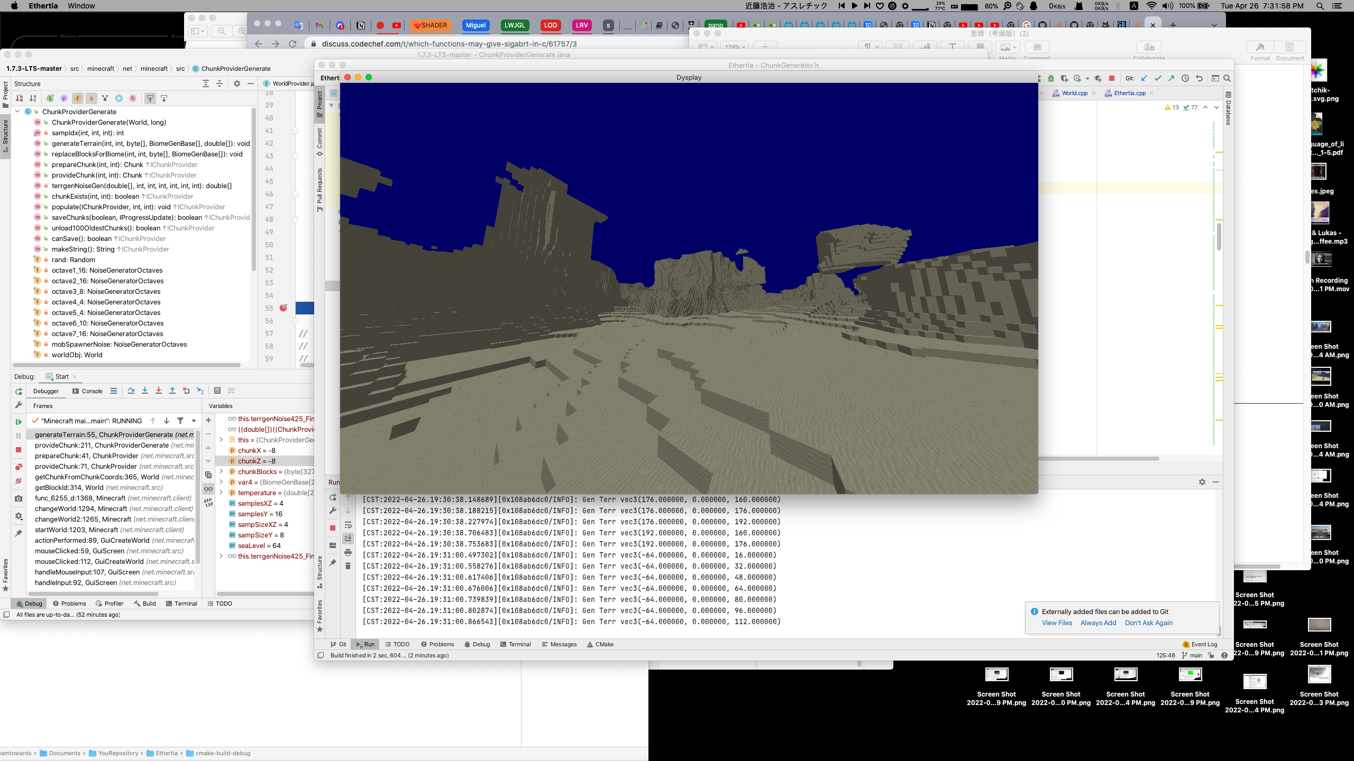Expand var4 variable node

click(221, 482)
